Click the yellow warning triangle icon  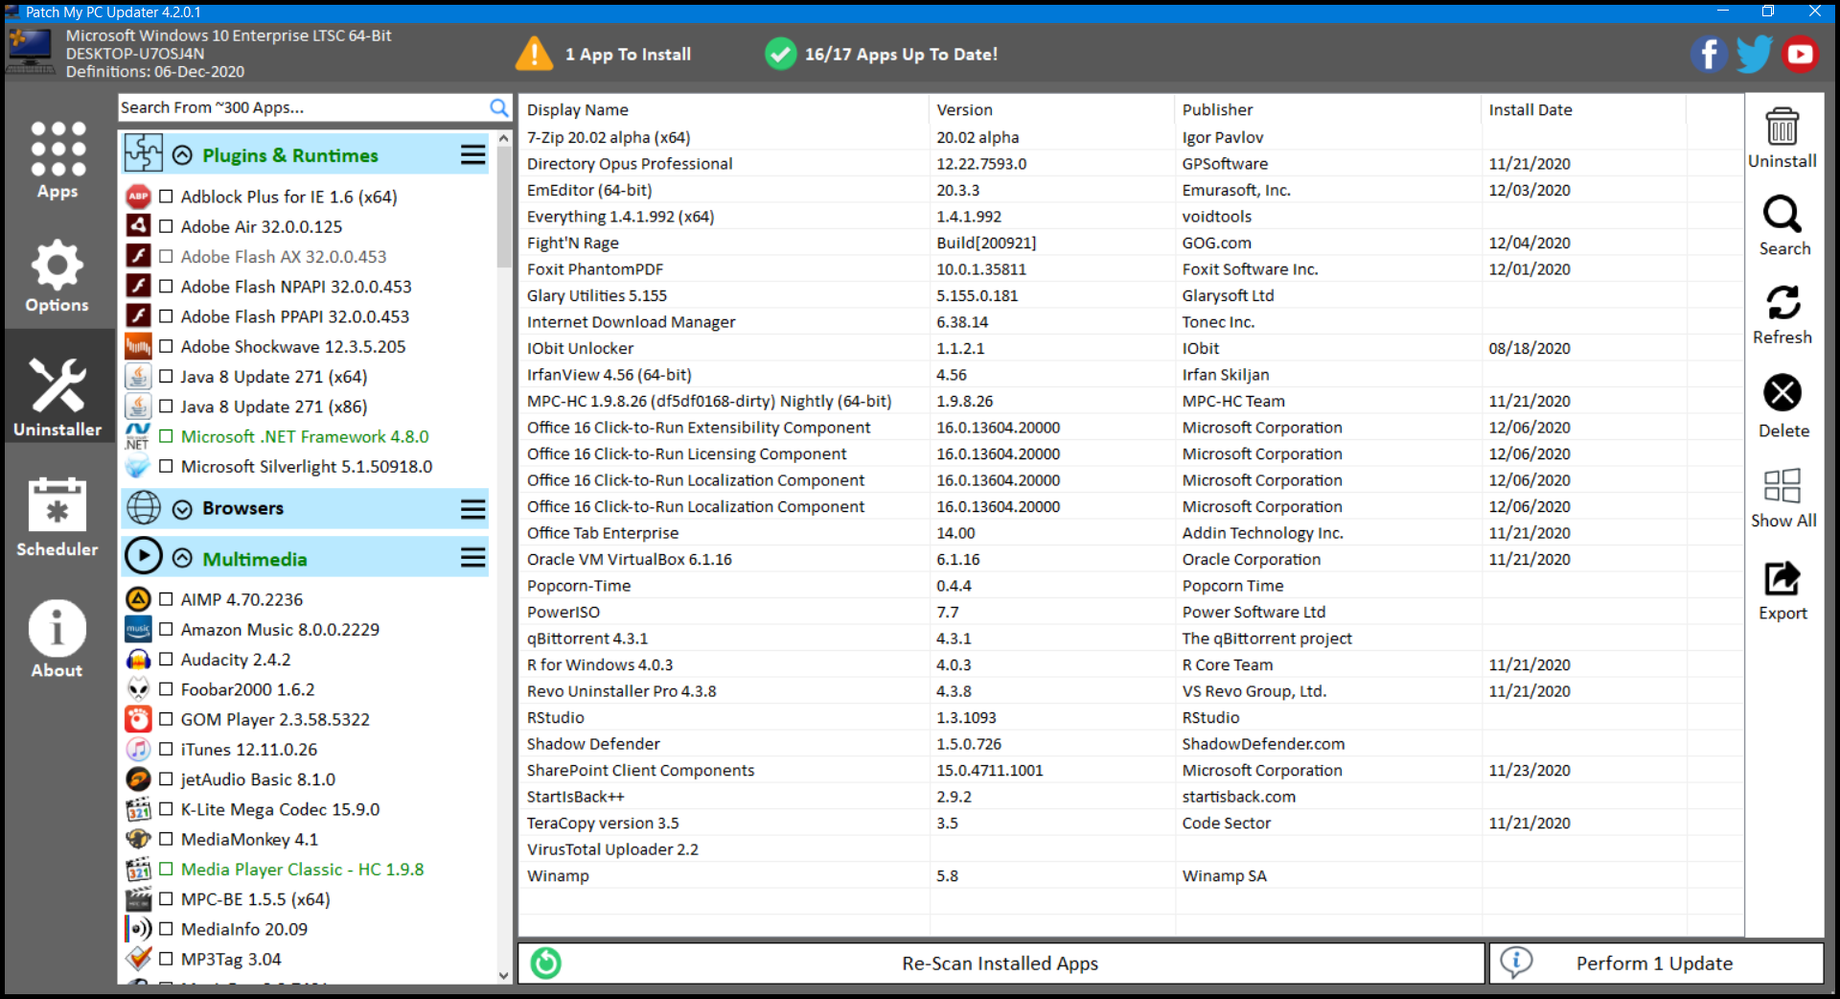click(534, 54)
